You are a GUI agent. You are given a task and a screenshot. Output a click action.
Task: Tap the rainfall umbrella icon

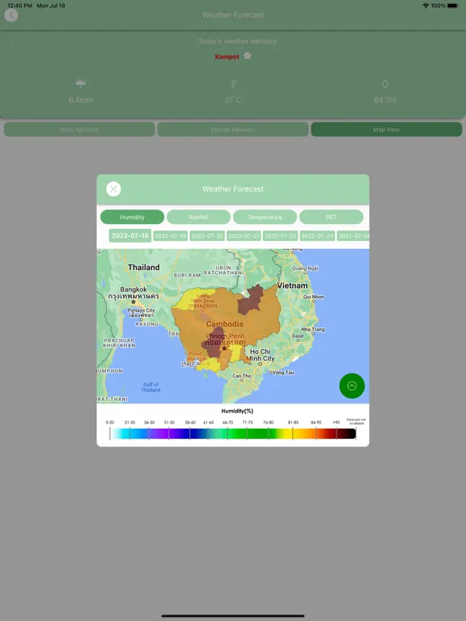tap(81, 83)
